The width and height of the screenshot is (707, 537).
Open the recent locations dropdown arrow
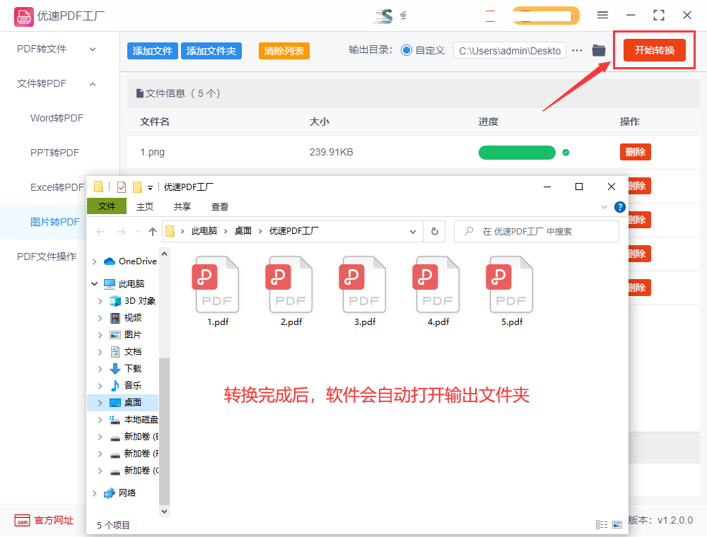coord(138,232)
